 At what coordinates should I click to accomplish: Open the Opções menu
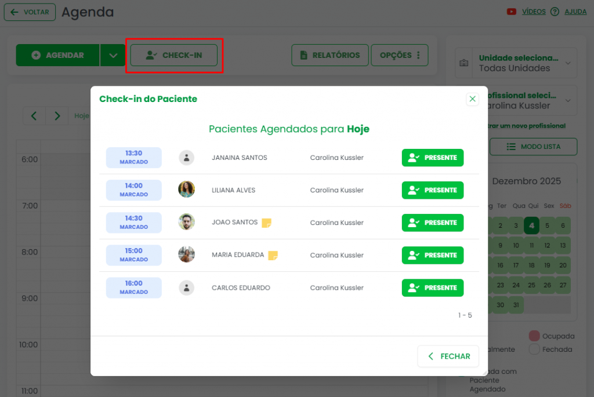coord(399,56)
